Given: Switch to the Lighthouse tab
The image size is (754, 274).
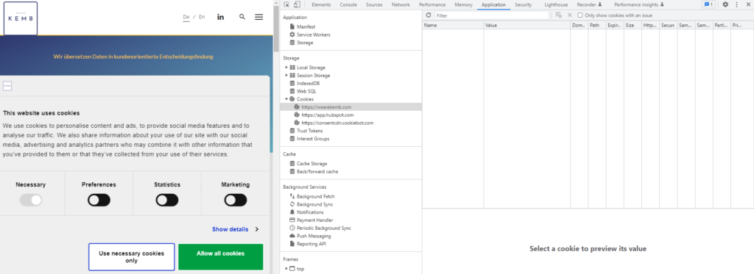Looking at the screenshot, I should coord(556,4).
